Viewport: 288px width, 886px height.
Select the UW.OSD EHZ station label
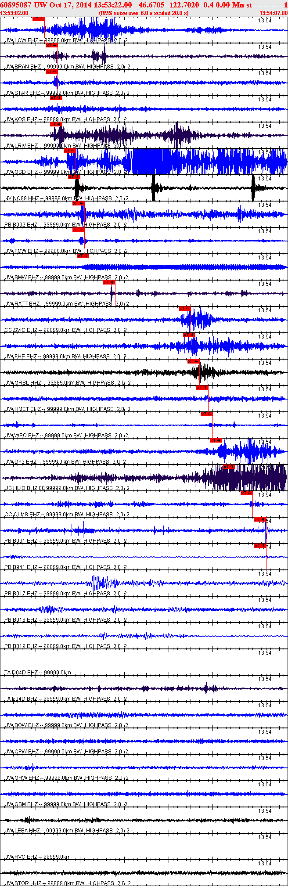point(22,172)
